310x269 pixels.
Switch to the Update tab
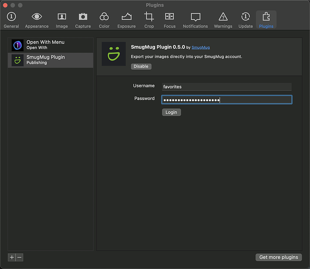pos(245,20)
